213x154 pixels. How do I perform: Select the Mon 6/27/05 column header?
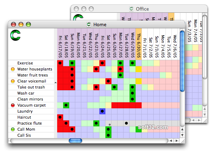click(120, 44)
